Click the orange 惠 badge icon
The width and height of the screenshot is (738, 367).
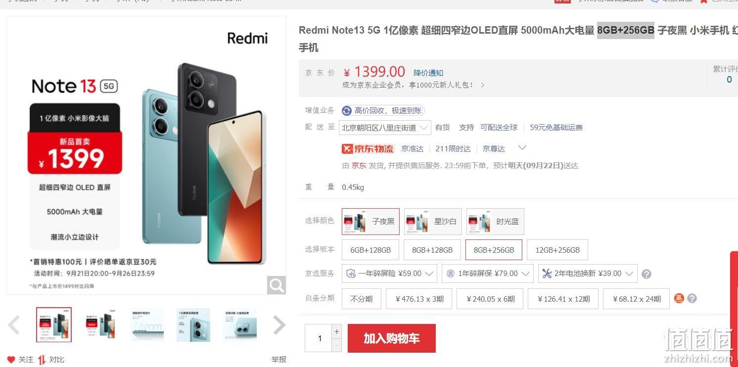pos(679,298)
